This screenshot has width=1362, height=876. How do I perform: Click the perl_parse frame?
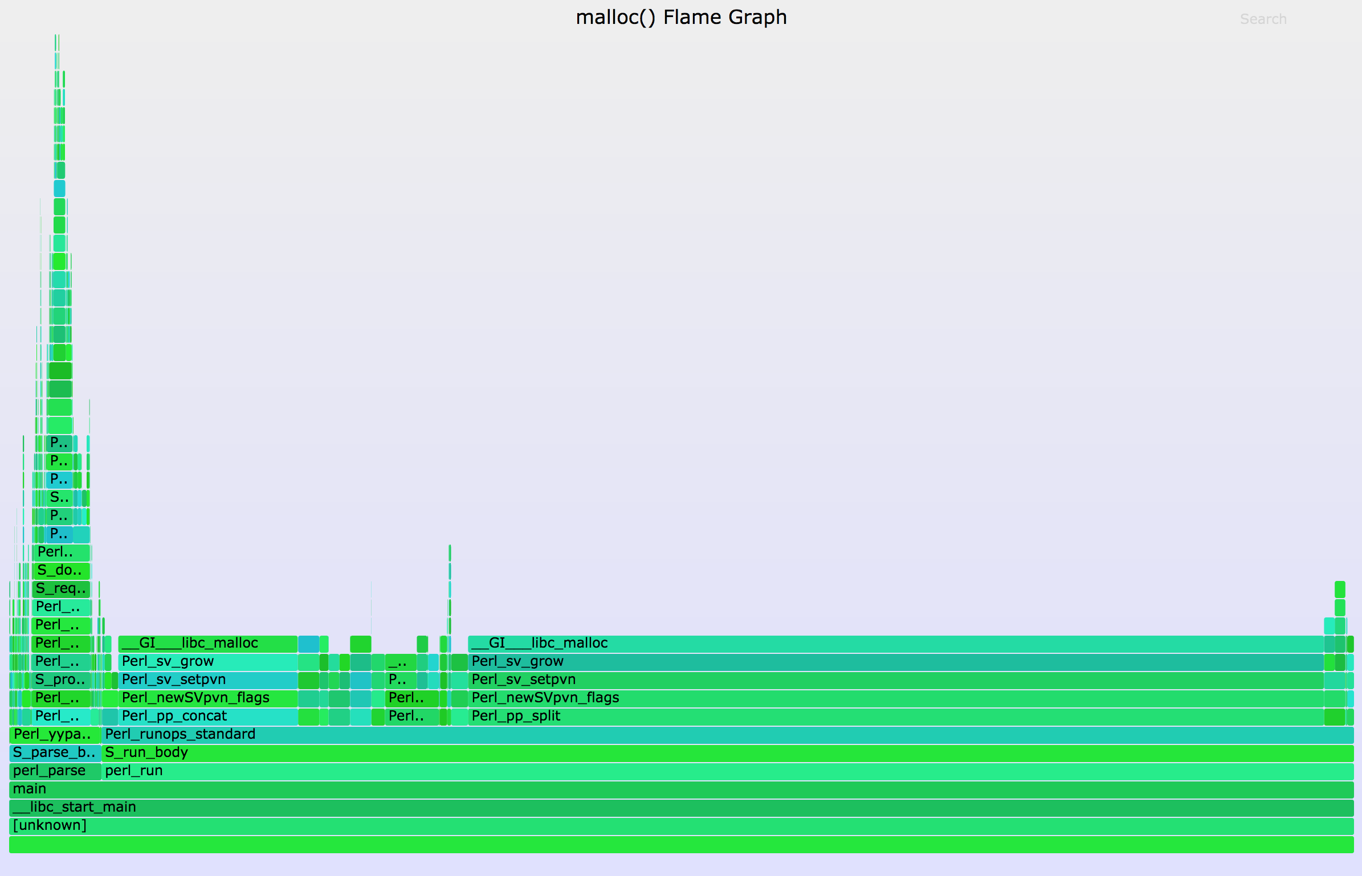click(55, 771)
